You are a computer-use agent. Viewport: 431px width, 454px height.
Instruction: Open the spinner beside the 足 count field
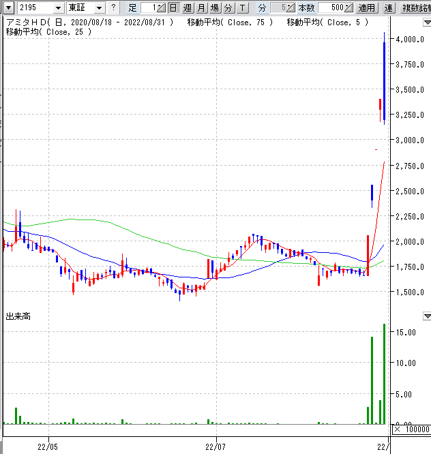162,7
